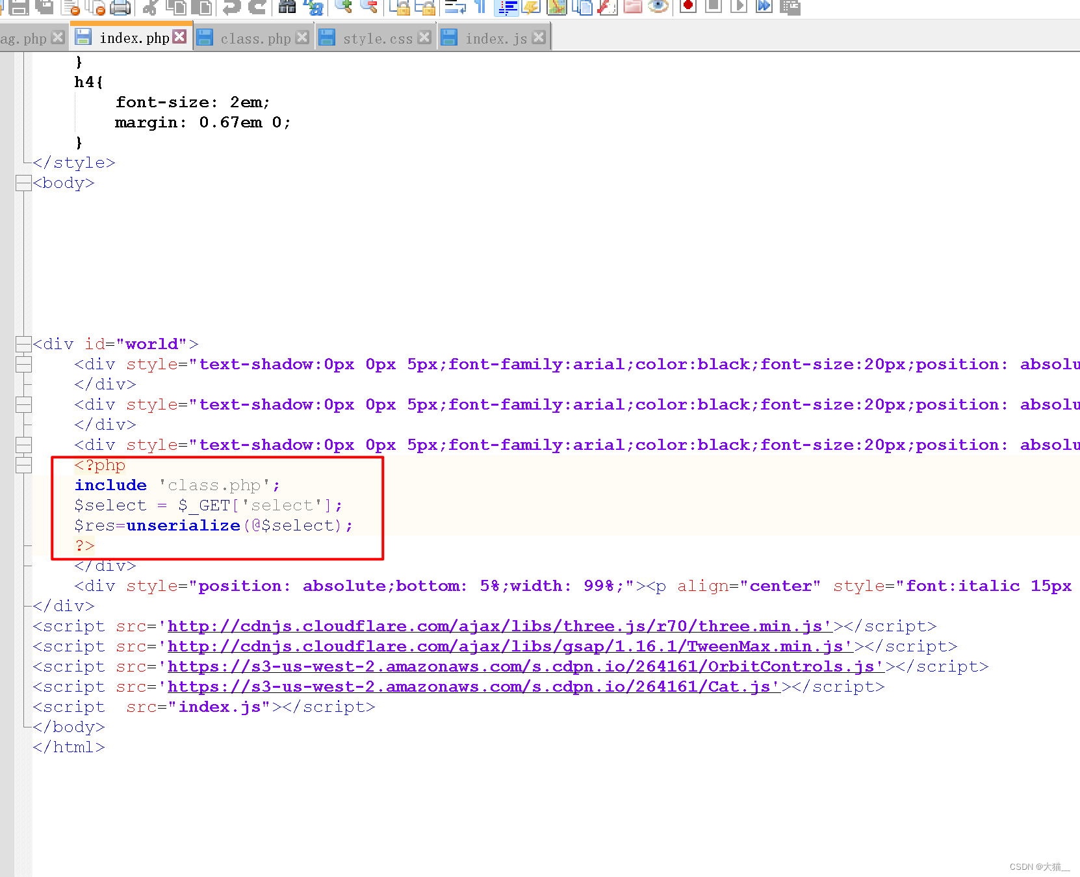This screenshot has height=877, width=1080.
Task: Collapse the first text-shadow div fold marker
Action: tap(23, 364)
